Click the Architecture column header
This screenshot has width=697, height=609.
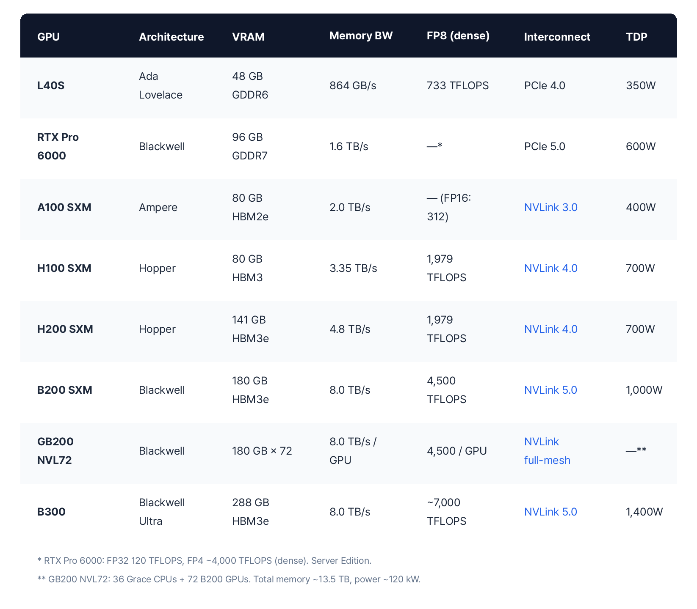pyautogui.click(x=171, y=37)
